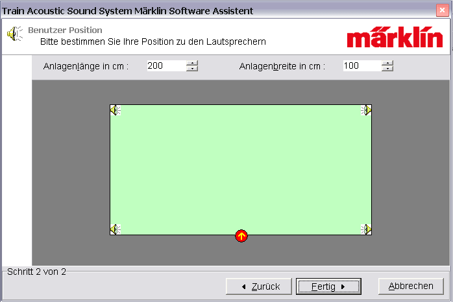
Task: Finish the wizard with Fertig
Action: pyautogui.click(x=328, y=286)
